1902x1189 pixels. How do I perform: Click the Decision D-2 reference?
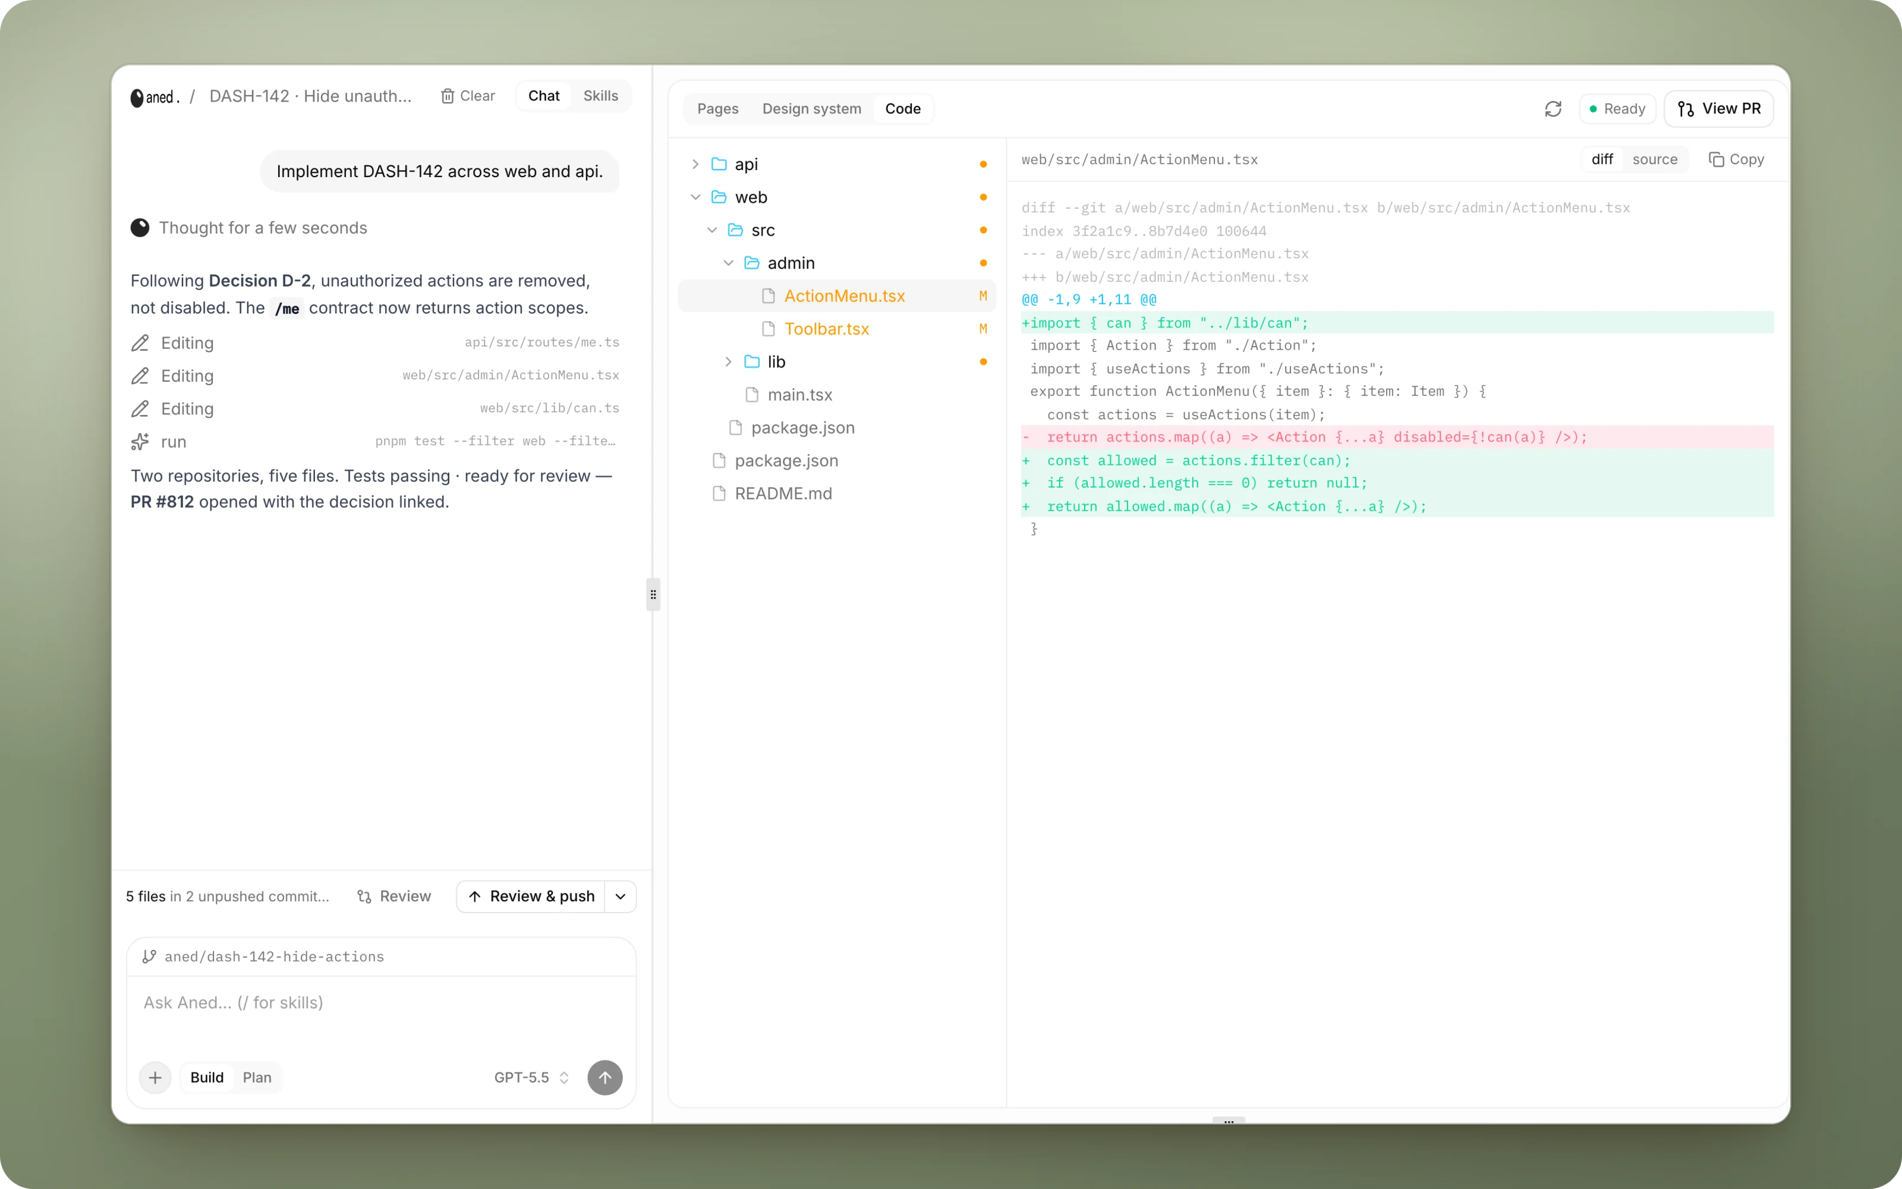pos(259,281)
